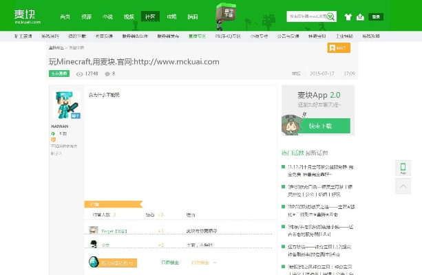Open Forget's avatar in reward list
422x275 pixels.
point(94,230)
